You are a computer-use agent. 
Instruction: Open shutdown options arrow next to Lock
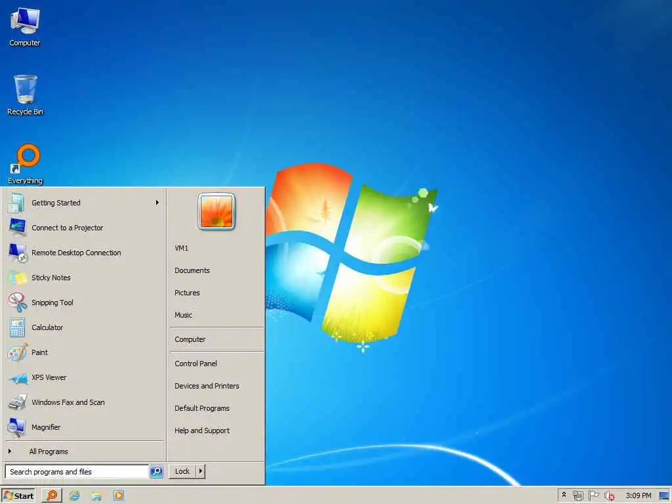pyautogui.click(x=200, y=471)
